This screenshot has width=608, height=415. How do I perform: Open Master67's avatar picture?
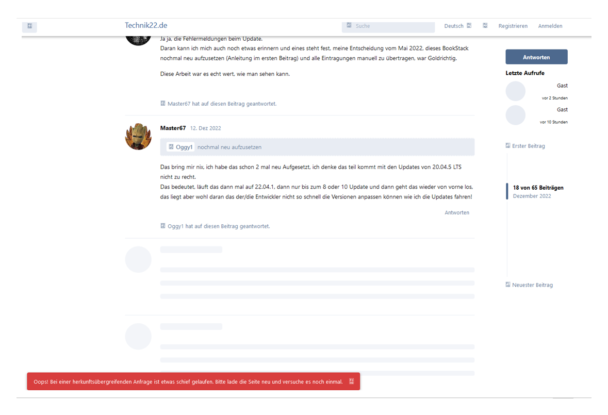(138, 137)
